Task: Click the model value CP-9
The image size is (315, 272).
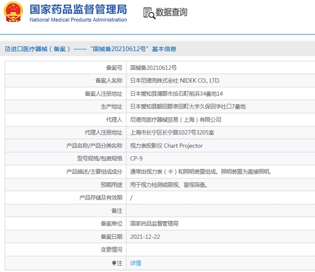Action: click(x=136, y=158)
